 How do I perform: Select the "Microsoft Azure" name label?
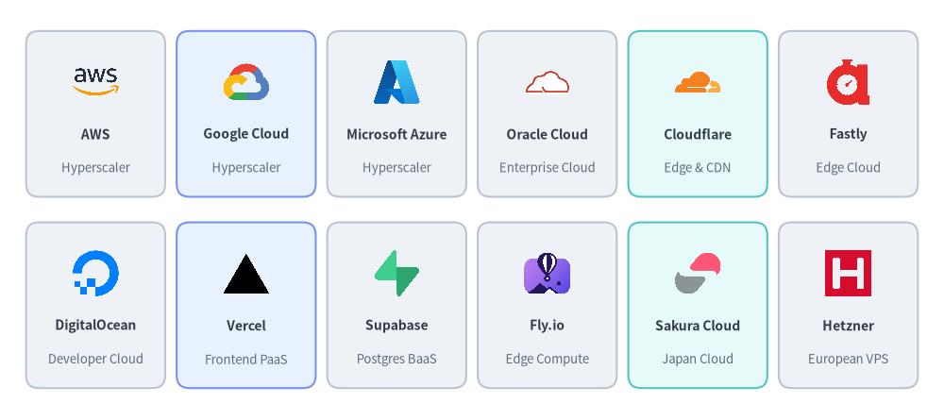(396, 134)
